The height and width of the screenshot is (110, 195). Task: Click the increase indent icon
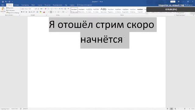pos(62,9)
